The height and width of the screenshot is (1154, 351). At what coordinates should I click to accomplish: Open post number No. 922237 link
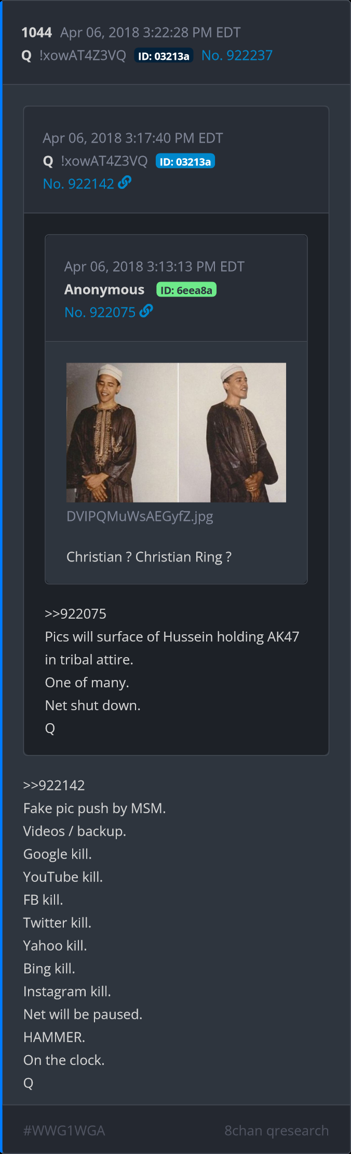coord(237,55)
